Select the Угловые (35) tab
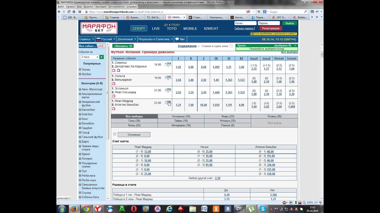 coord(228,121)
